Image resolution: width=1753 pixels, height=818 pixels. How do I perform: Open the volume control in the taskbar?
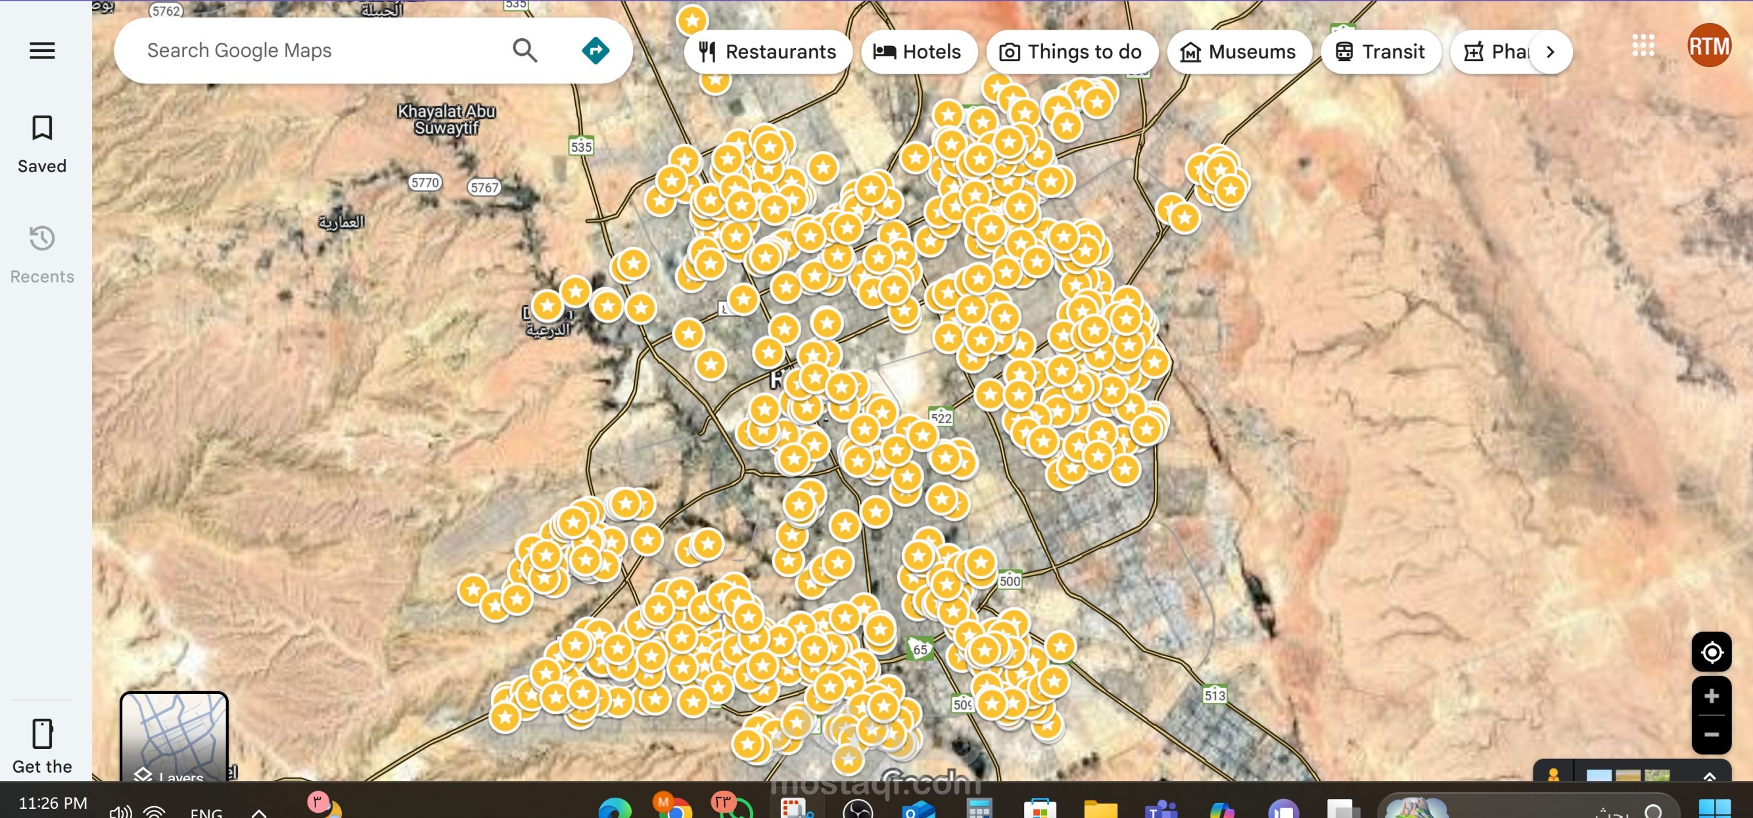pos(120,811)
